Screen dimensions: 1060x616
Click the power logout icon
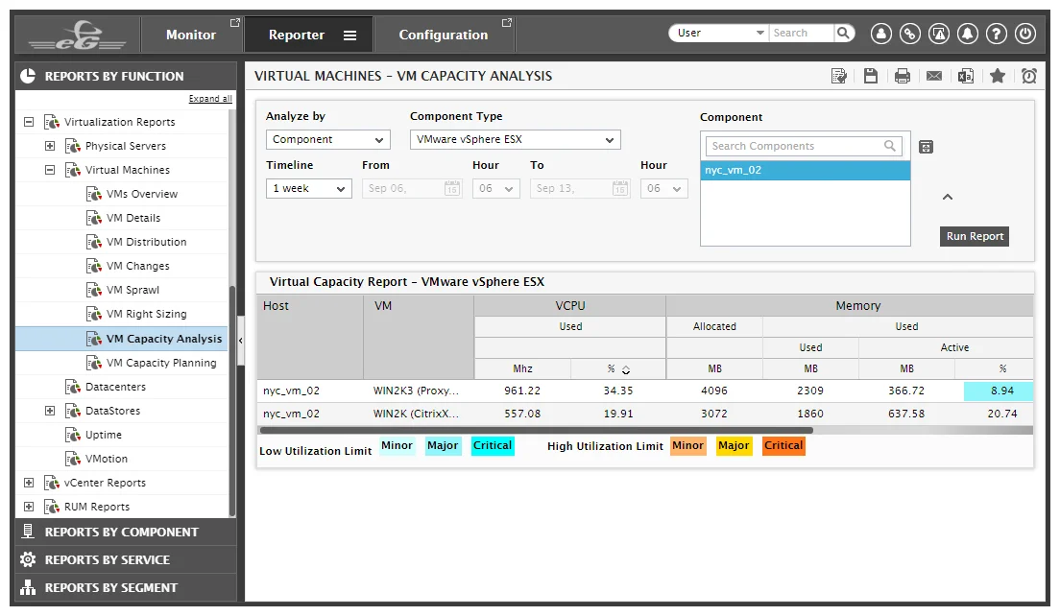(1025, 33)
